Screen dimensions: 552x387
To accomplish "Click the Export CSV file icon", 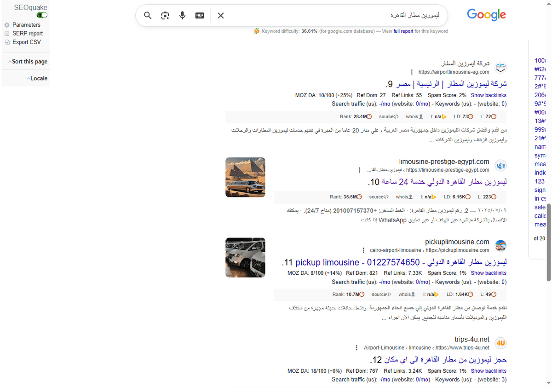I will click(x=7, y=42).
